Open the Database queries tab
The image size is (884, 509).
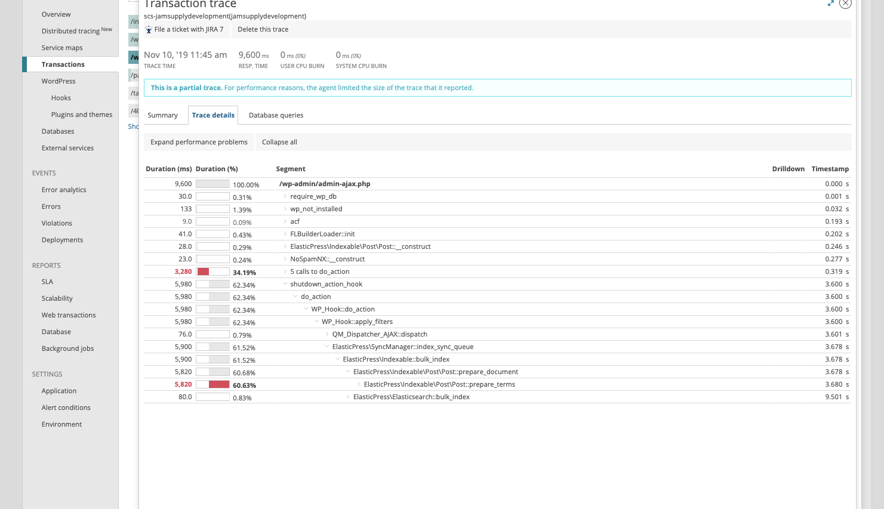276,115
